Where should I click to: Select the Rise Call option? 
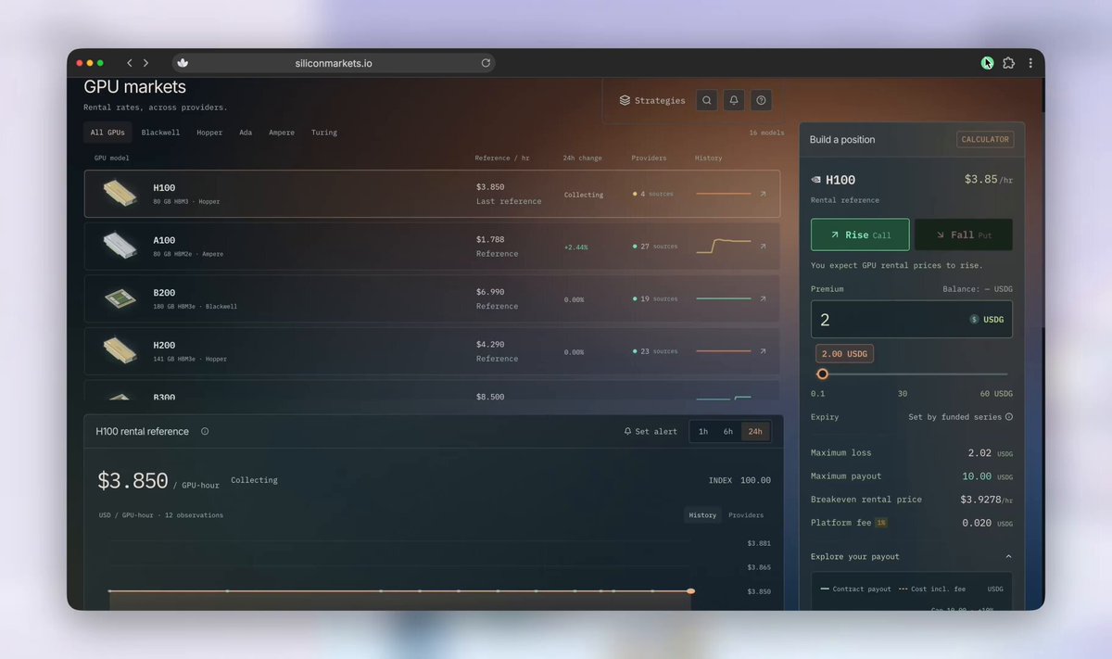(860, 234)
